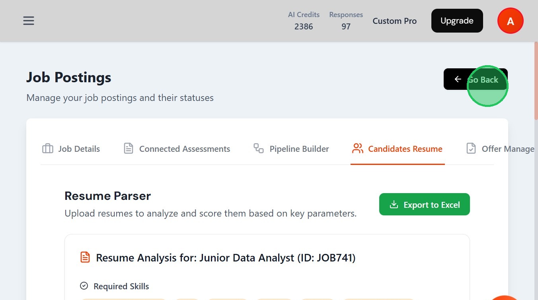The width and height of the screenshot is (538, 300).
Task: Click the Job Postings page heading
Action: (x=69, y=77)
